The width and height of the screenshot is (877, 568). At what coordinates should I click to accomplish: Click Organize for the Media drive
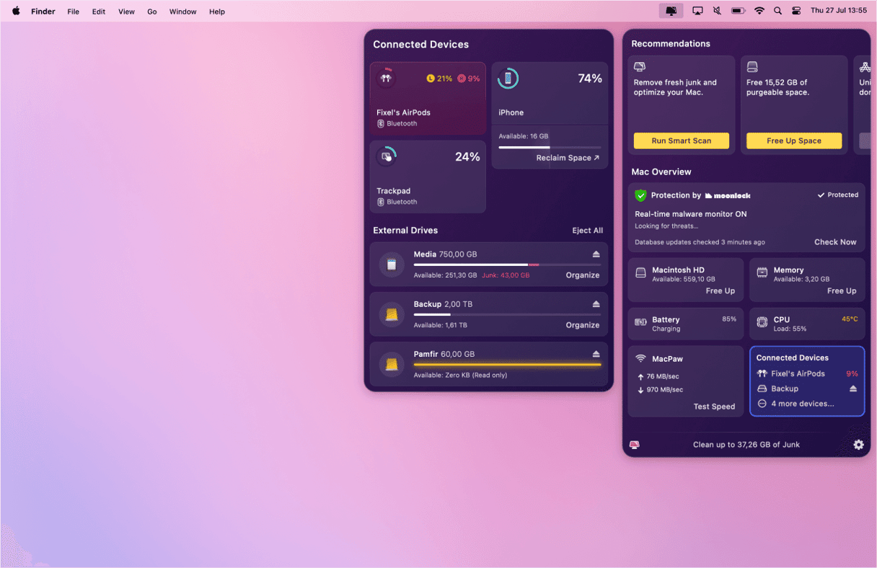[583, 275]
